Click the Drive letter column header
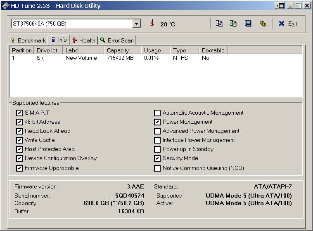This screenshot has width=313, height=231. (x=48, y=50)
